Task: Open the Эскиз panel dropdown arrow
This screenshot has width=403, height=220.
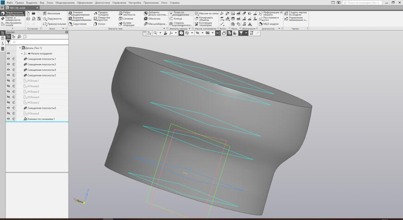Action: (x=63, y=29)
